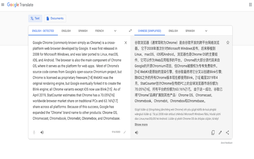Listen to the Chinese translation
Viewport: 254px width, 159px height.
click(x=137, y=133)
